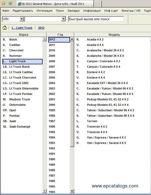This screenshot has width=151, height=195.
Task: Click the VIN value input field
Action: pyautogui.click(x=43, y=19)
